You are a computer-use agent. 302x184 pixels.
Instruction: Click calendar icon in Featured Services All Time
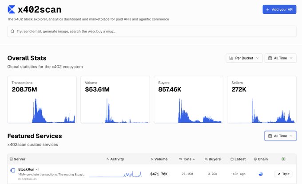[x=270, y=136]
